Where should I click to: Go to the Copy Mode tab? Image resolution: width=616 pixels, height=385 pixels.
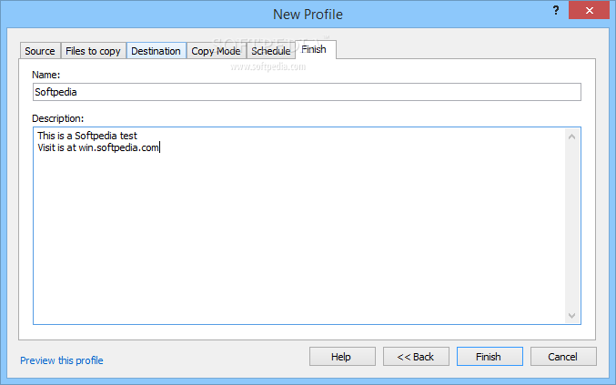pos(216,51)
